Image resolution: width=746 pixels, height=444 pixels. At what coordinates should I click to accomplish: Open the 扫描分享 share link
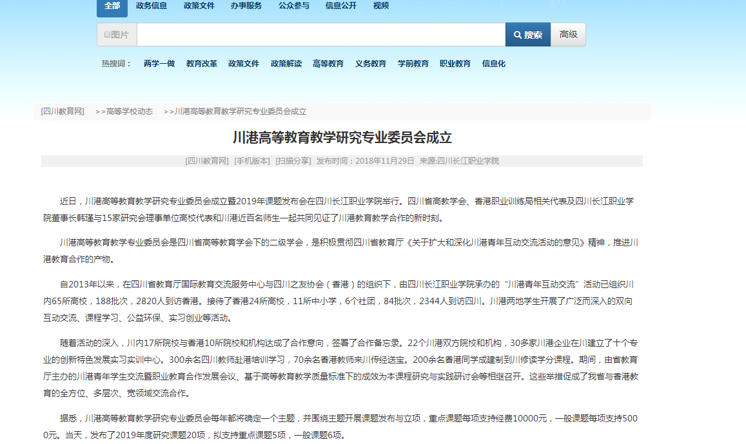293,161
